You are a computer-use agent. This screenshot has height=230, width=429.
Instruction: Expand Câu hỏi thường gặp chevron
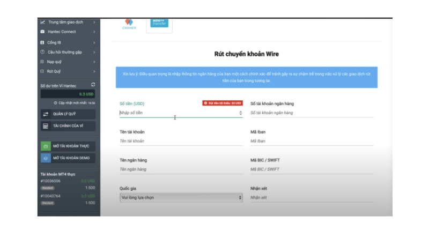coord(94,52)
